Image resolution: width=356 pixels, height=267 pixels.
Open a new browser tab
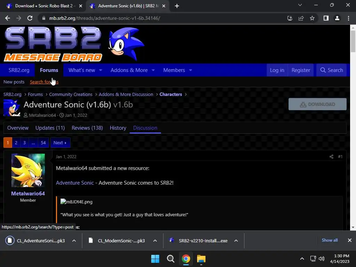[177, 6]
